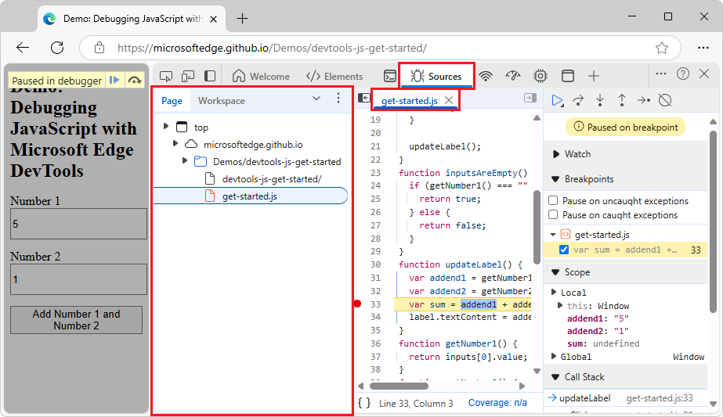Expand the top frame tree node
The width and height of the screenshot is (723, 417).
[166, 126]
